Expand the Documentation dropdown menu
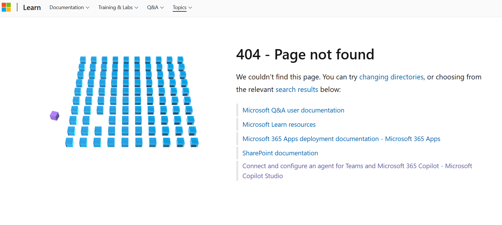 pos(70,7)
